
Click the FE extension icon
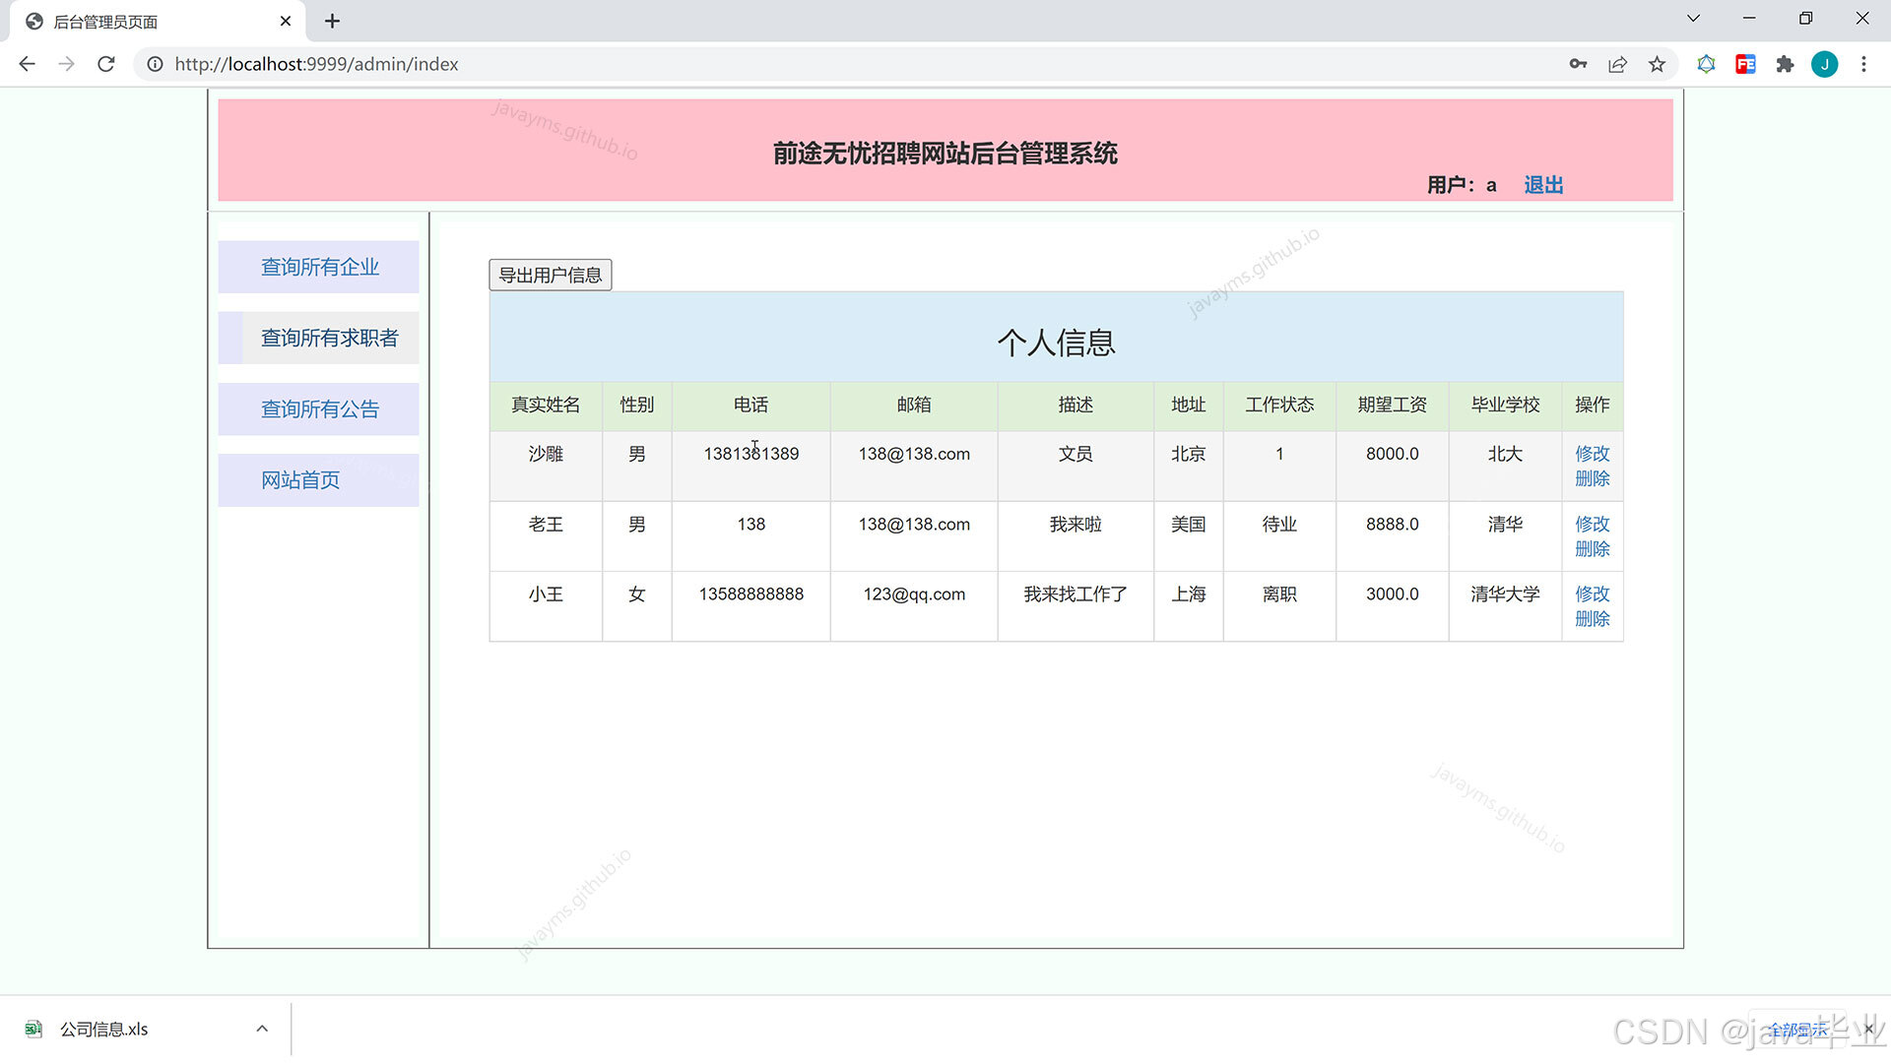1746,64
